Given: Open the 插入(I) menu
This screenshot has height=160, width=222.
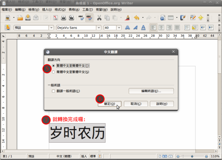Looking at the screenshot, I should 47,10.
